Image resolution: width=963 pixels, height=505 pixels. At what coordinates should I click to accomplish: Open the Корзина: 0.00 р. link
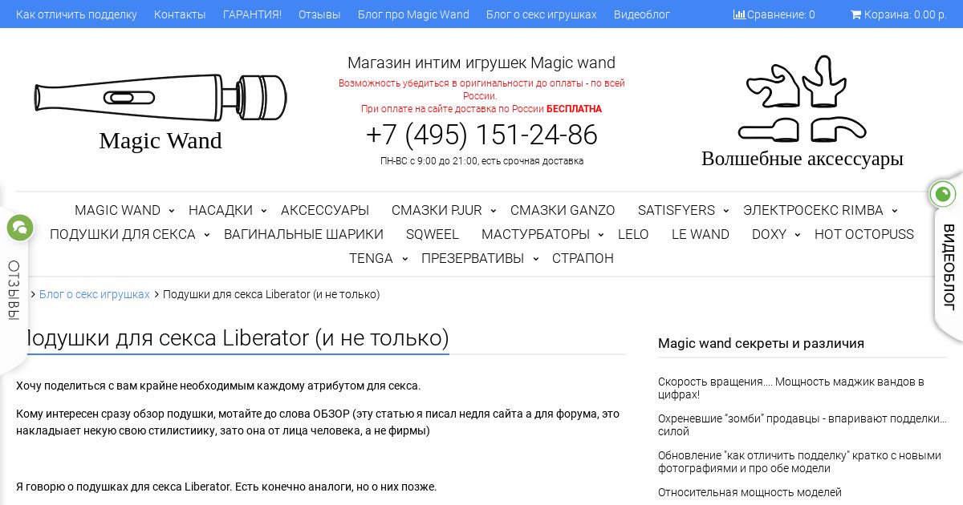[x=899, y=14]
